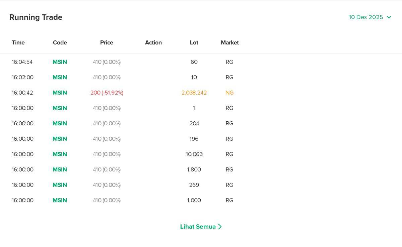Viewport: 402px width, 247px height.
Task: Open MSIN code in the 16:04:54 row
Action: pyautogui.click(x=60, y=62)
